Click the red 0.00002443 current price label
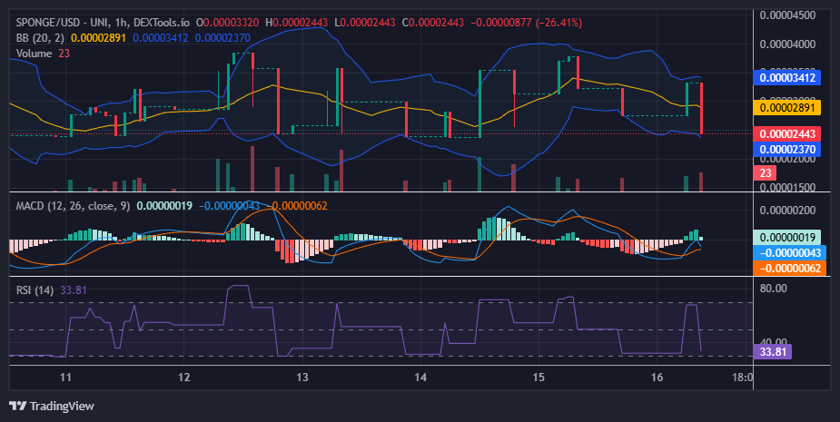Image resolution: width=840 pixels, height=422 pixels. coord(786,134)
